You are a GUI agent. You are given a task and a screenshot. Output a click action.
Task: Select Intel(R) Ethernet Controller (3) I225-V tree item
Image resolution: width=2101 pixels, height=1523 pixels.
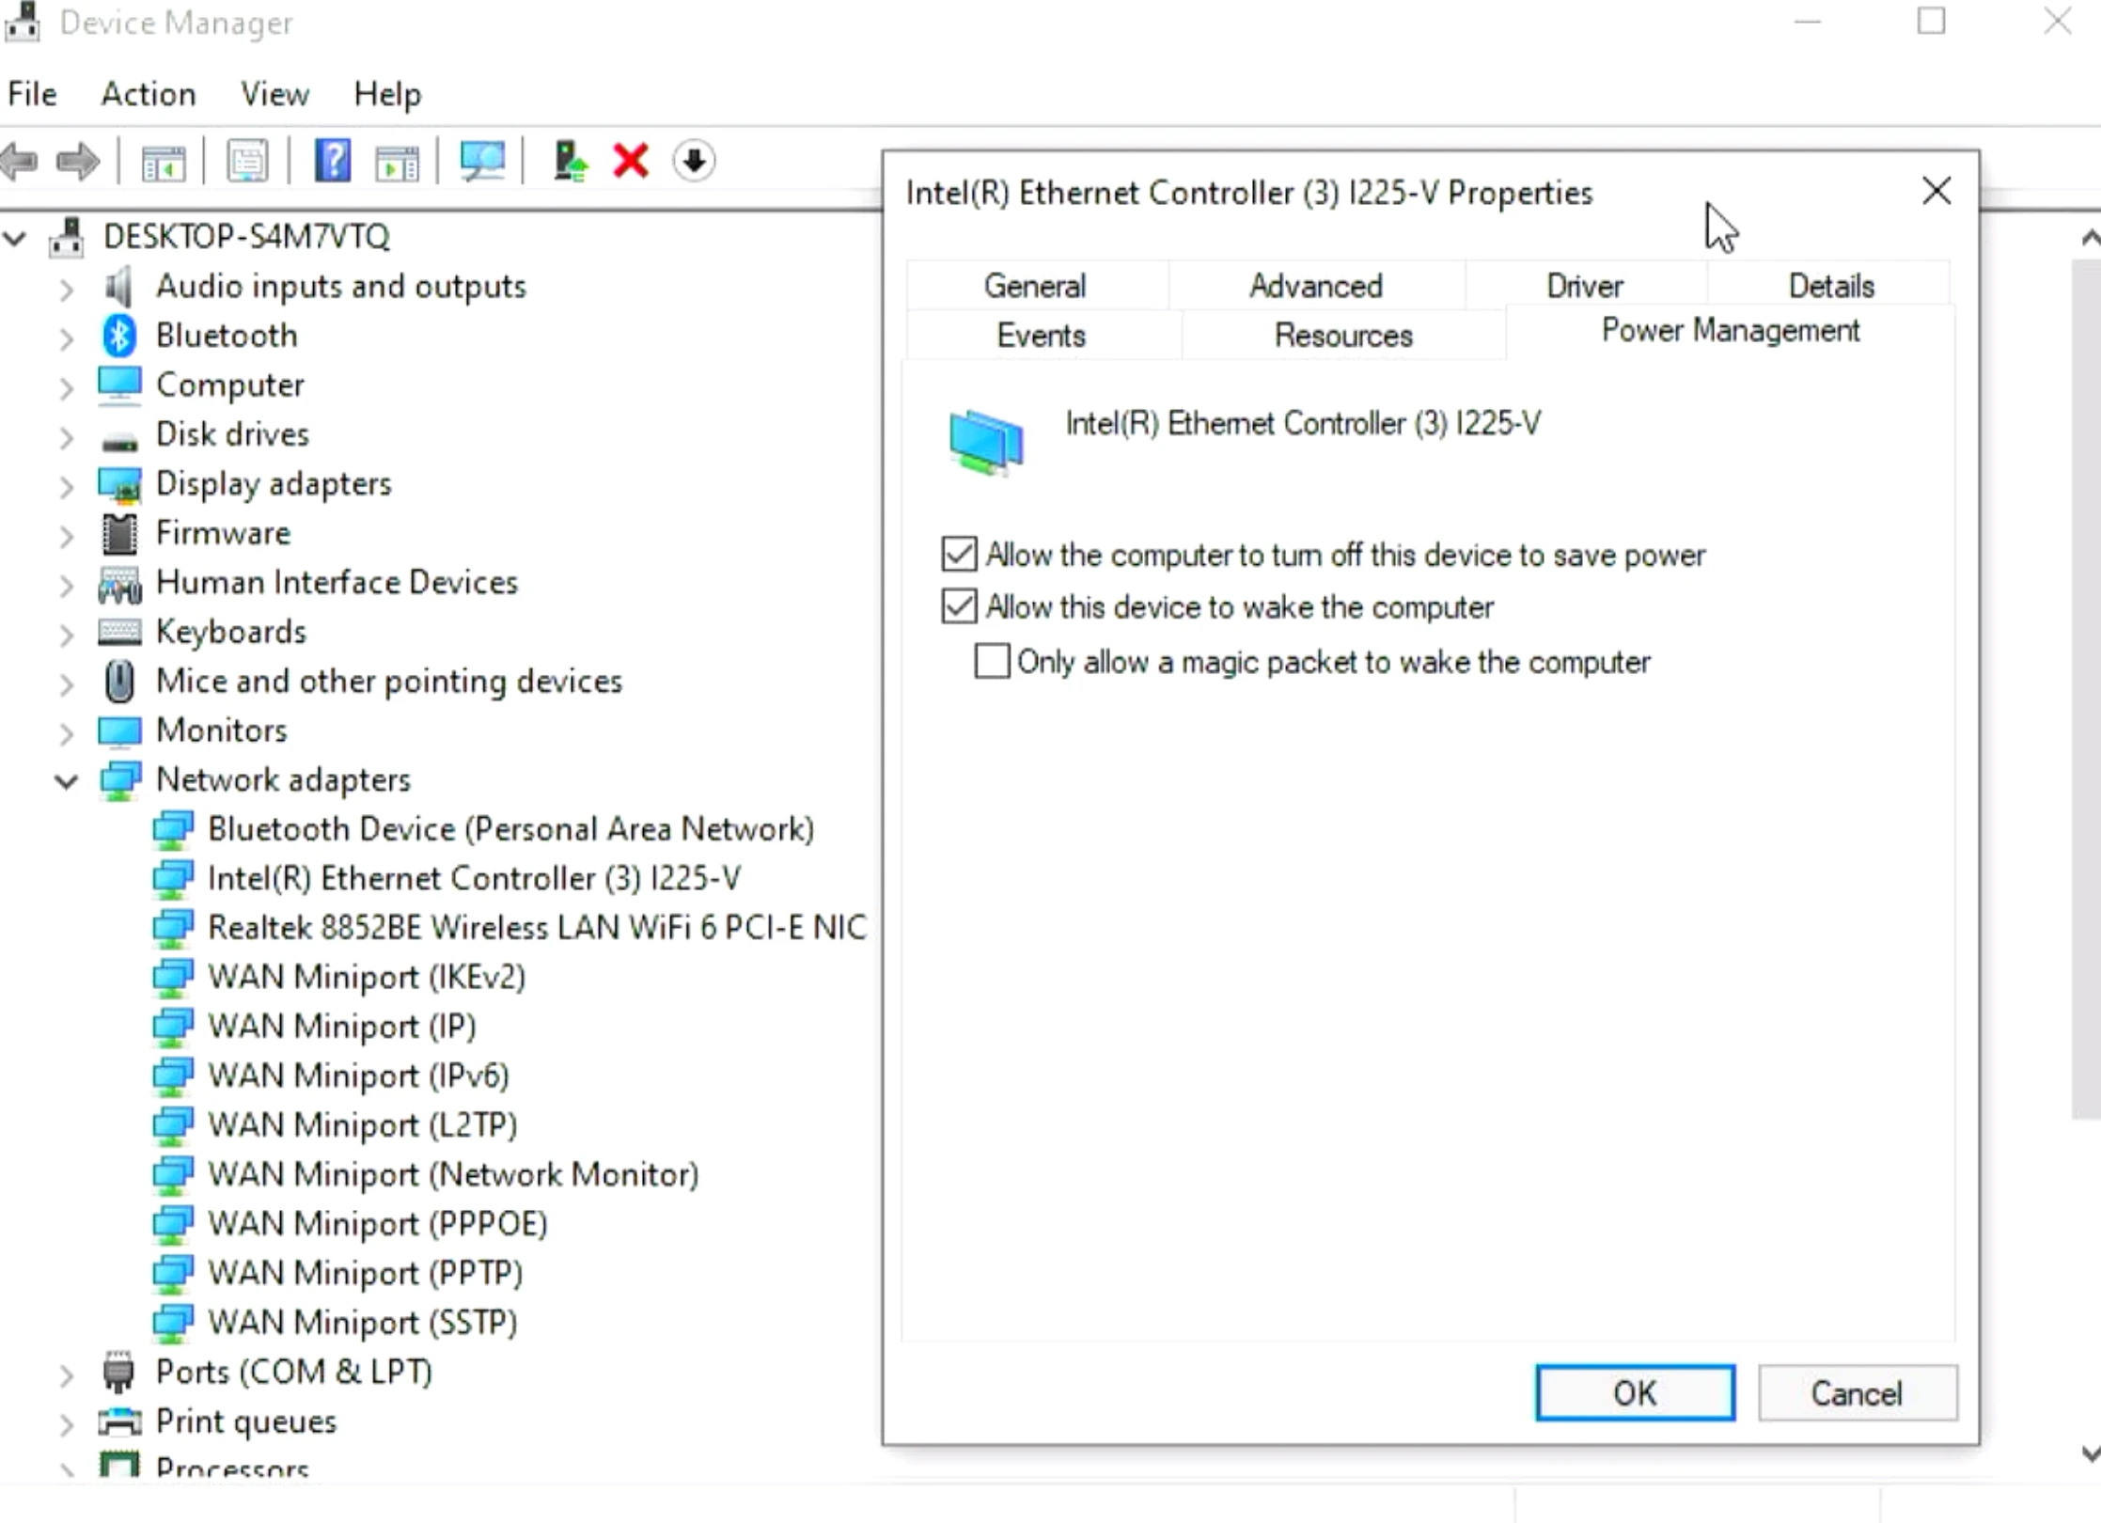coord(474,878)
